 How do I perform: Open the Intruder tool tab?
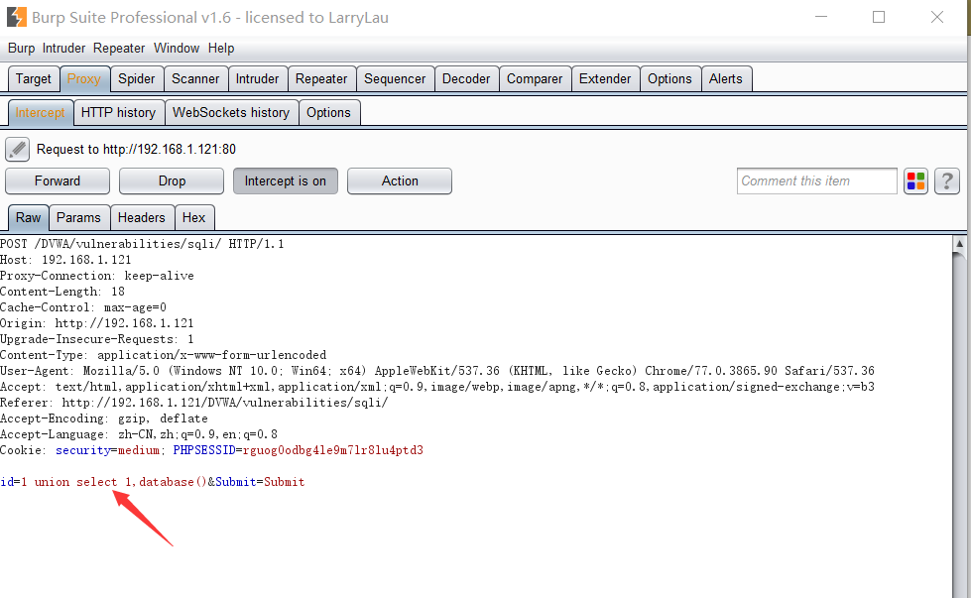(257, 79)
